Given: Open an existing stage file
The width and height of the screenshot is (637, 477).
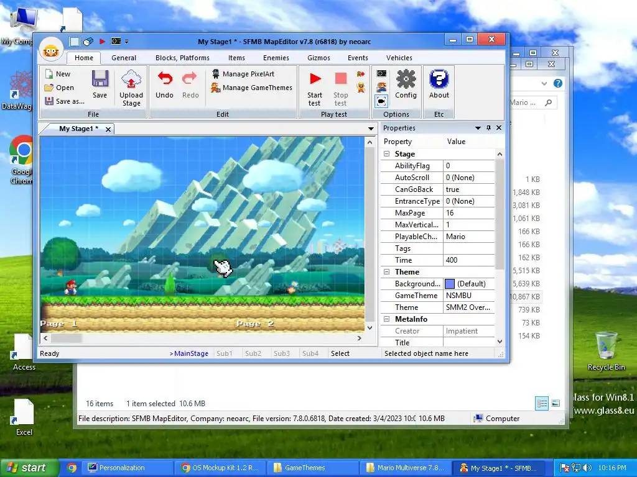Looking at the screenshot, I should point(59,88).
